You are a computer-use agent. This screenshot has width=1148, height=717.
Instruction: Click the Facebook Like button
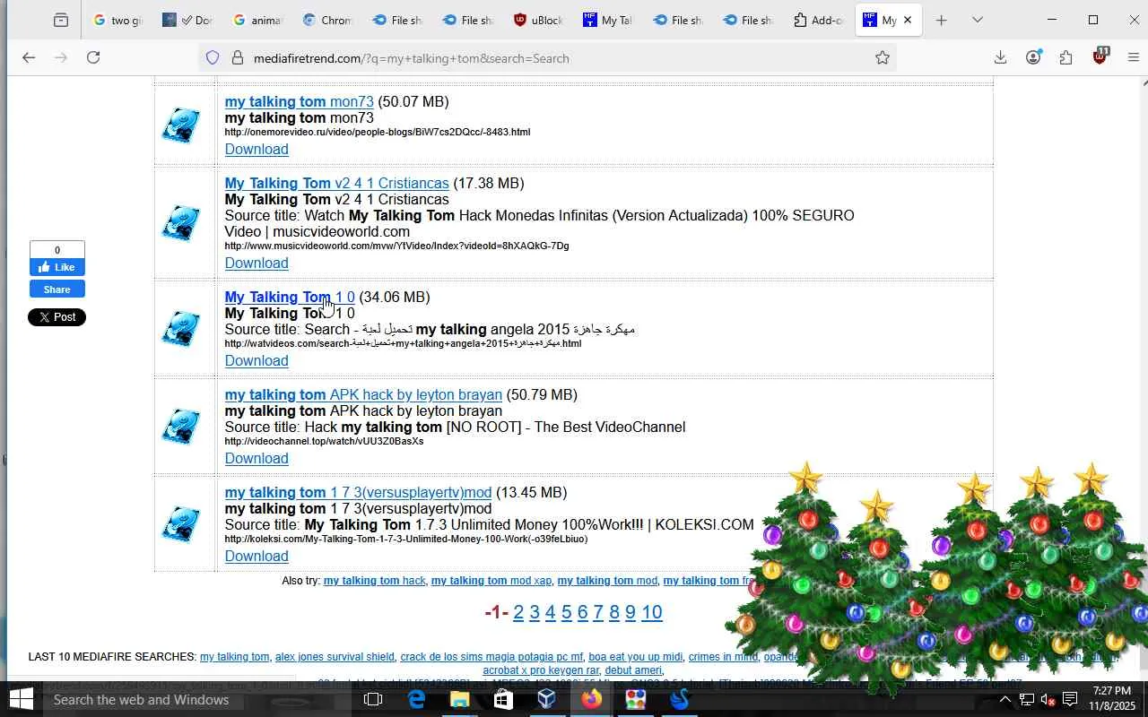click(x=57, y=267)
